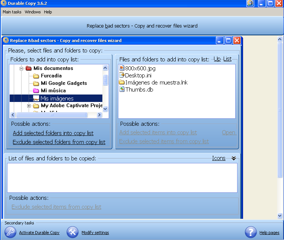Image resolution: width=284 pixels, height=240 pixels.
Task: Click the Activate Durable Copy link
Action: 39,233
